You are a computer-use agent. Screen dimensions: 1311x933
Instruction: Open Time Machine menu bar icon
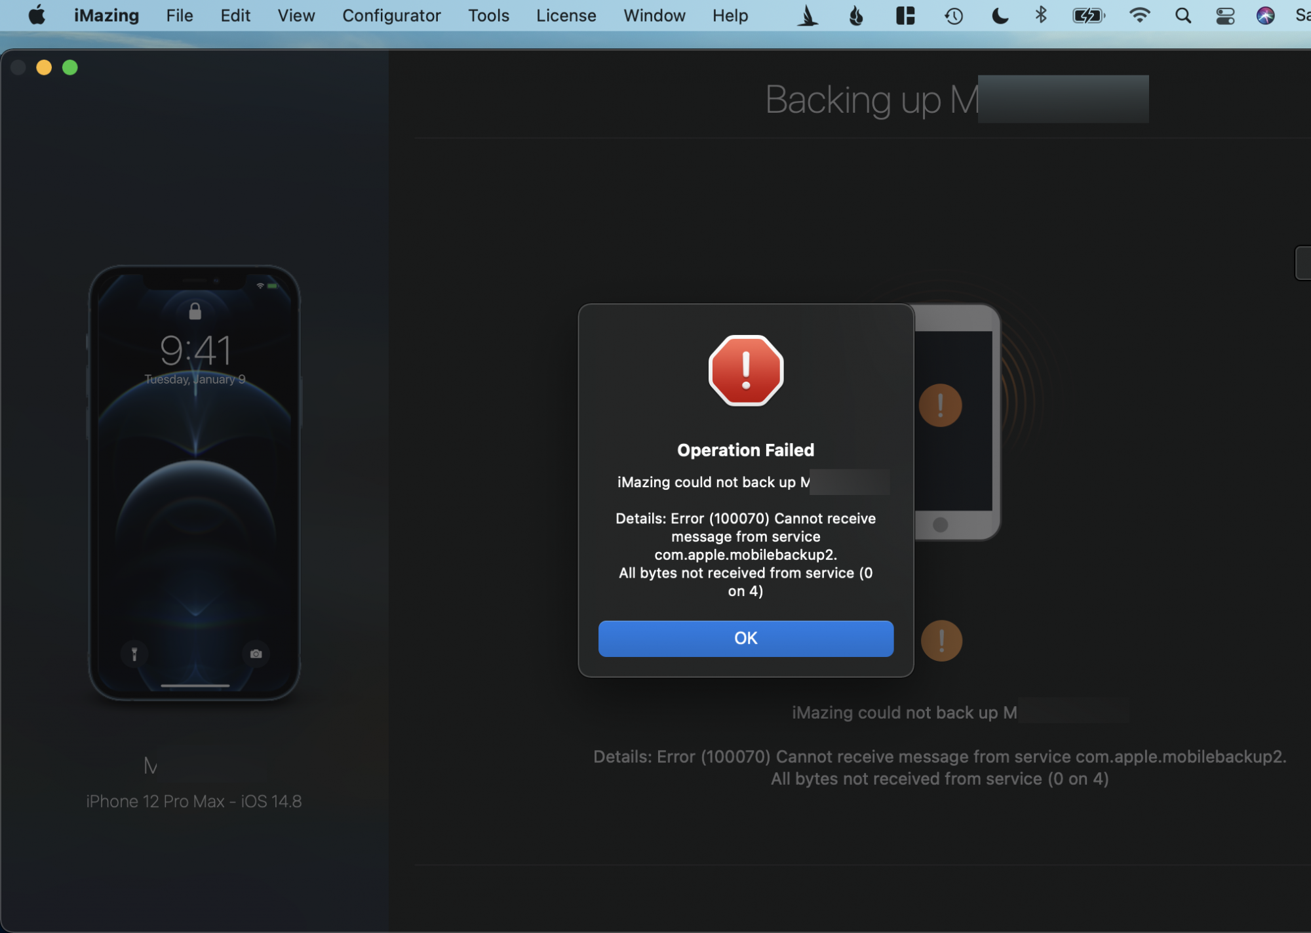point(954,15)
